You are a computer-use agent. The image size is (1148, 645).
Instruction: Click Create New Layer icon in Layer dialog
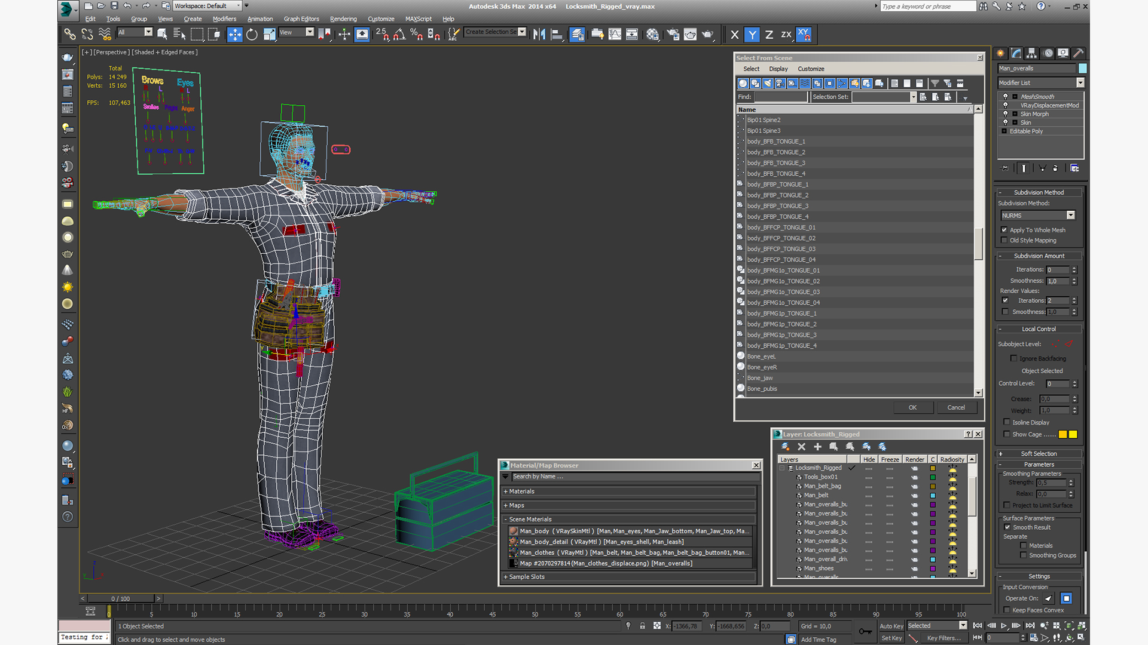785,447
